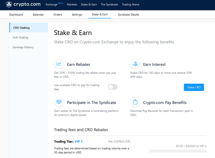Click the crypto.com wordmark text

coord(27,4)
